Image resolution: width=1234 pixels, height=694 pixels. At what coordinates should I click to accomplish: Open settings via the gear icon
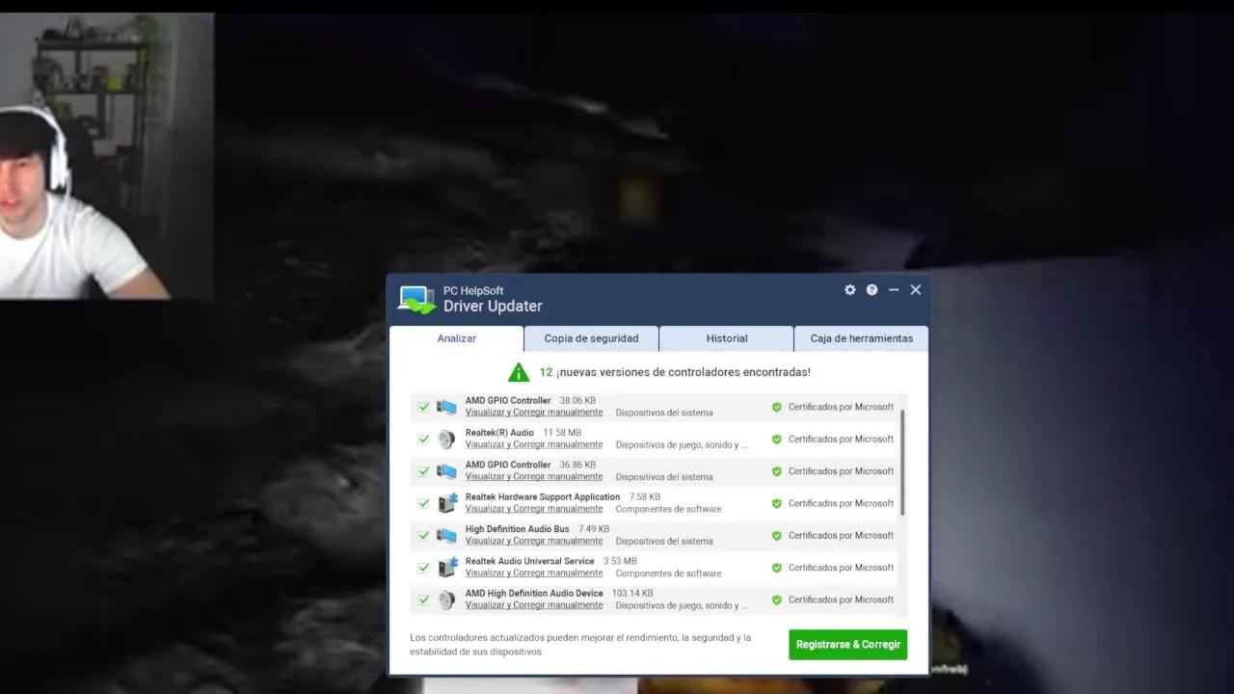tap(849, 290)
